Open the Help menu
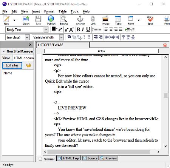 pos(86,11)
